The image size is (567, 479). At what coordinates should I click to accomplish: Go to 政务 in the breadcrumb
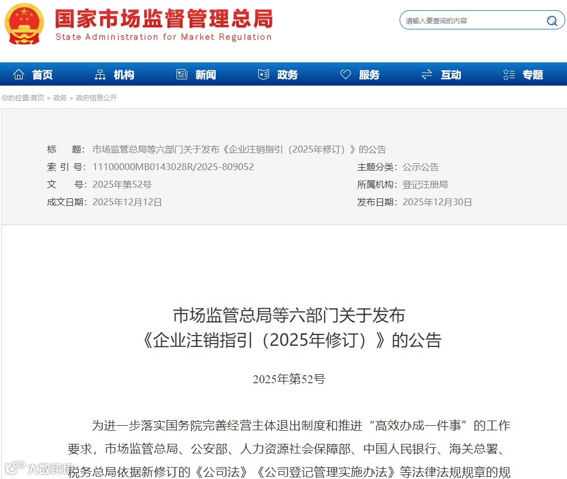click(x=60, y=98)
